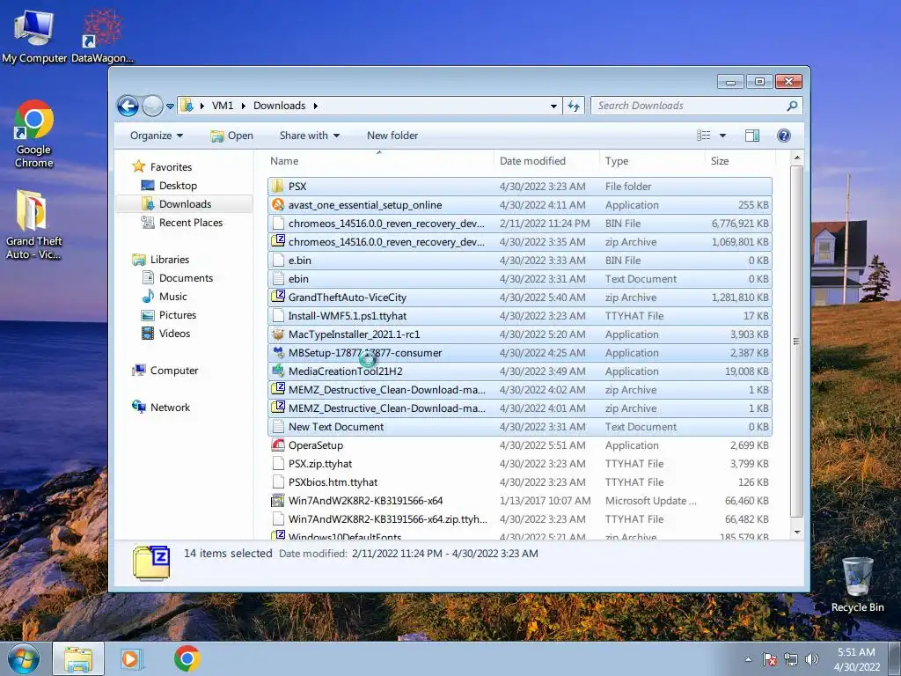Open the Windows Start button
This screenshot has height=676, width=901.
[x=23, y=658]
